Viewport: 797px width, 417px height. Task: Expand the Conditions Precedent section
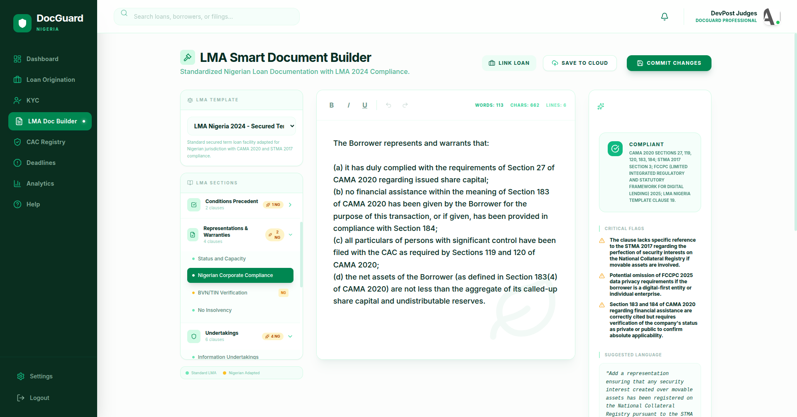coord(290,205)
